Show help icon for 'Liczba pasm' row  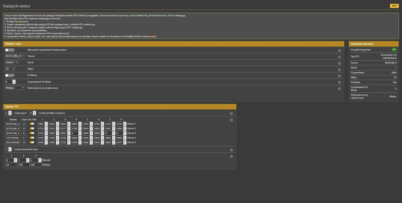231,114
